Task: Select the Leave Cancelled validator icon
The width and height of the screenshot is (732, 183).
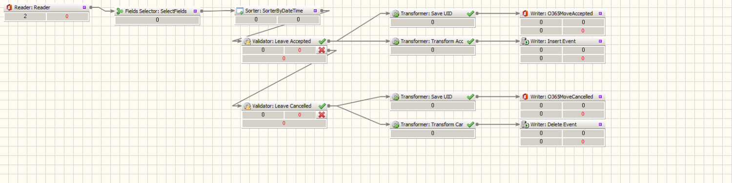Action: tap(247, 106)
